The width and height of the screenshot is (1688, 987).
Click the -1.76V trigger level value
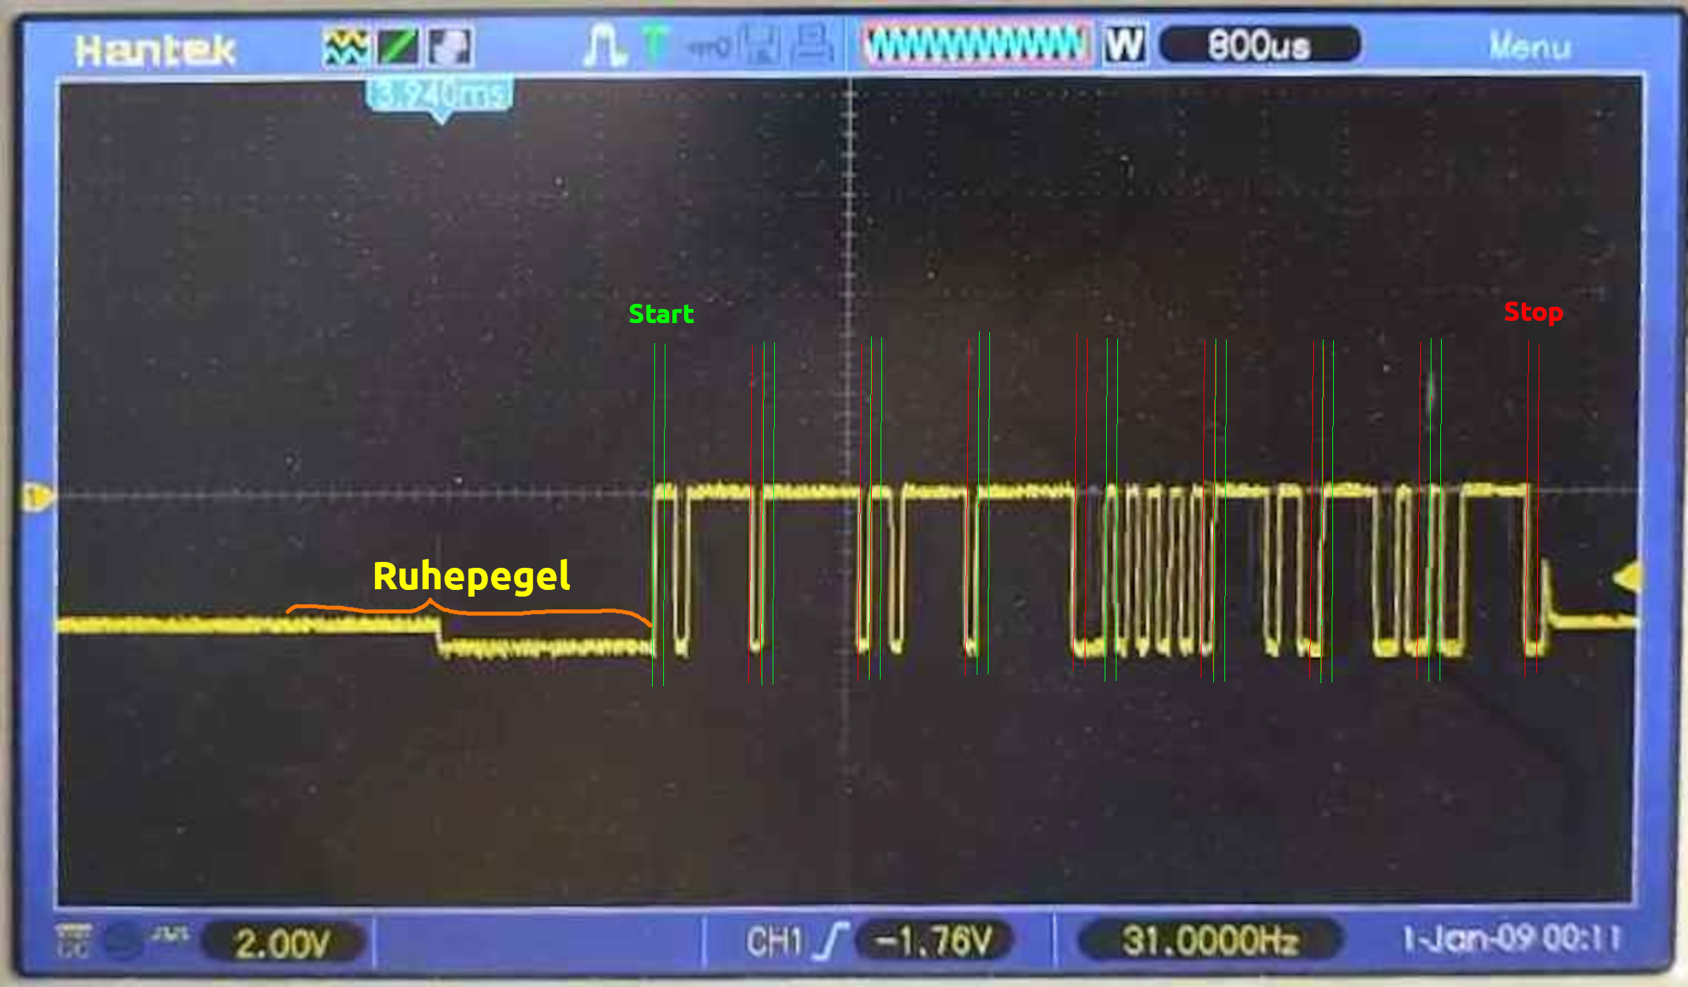[933, 941]
